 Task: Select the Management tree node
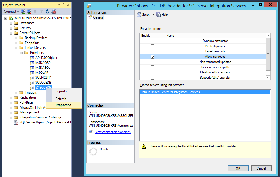click(x=29, y=112)
